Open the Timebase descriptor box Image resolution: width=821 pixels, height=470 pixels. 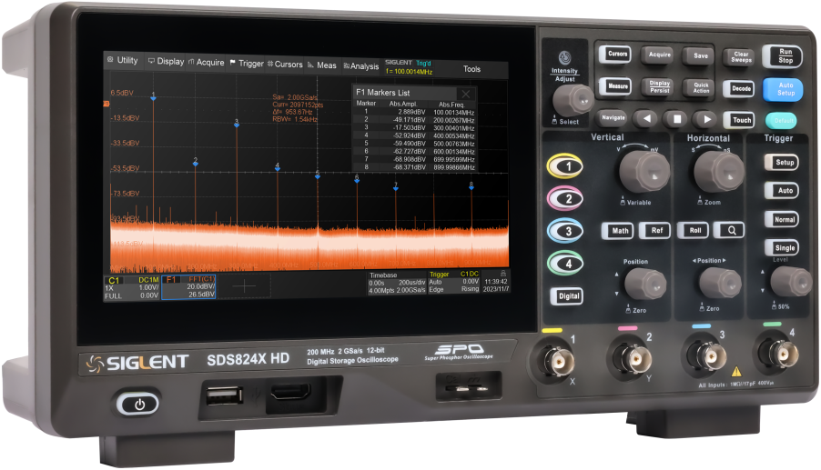[397, 283]
